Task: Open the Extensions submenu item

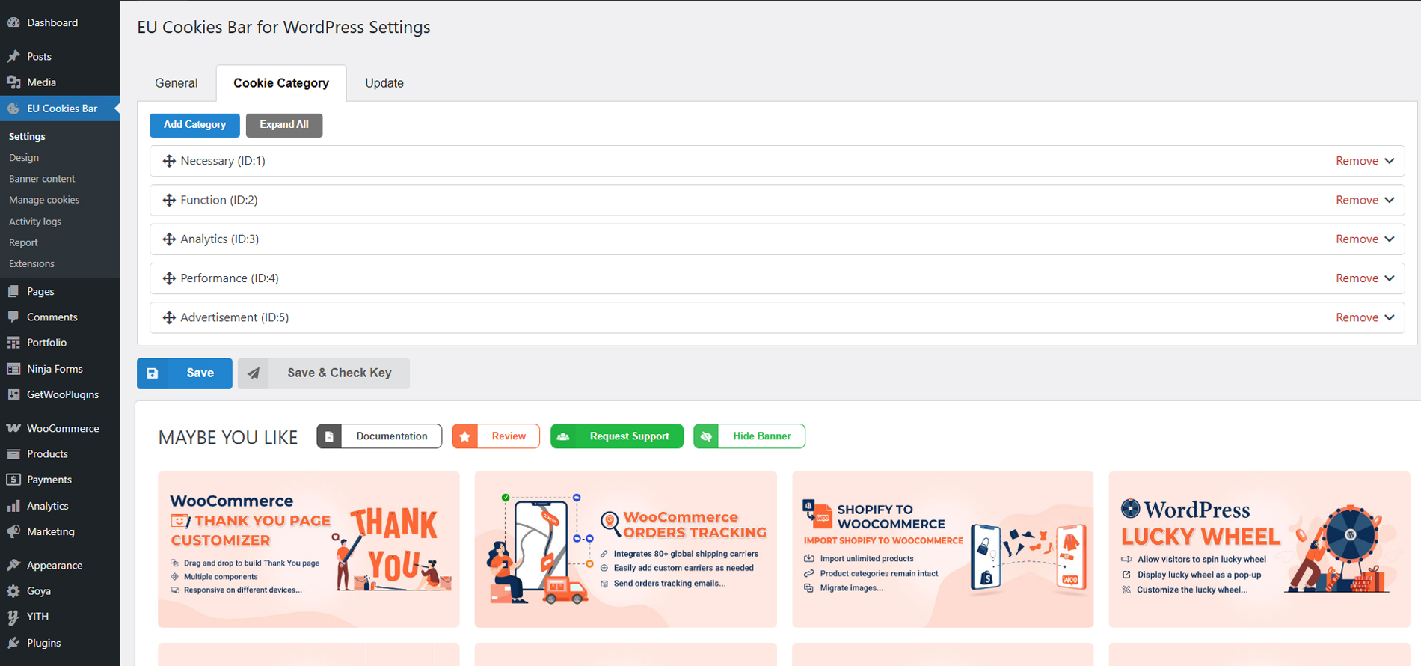Action: click(x=31, y=263)
